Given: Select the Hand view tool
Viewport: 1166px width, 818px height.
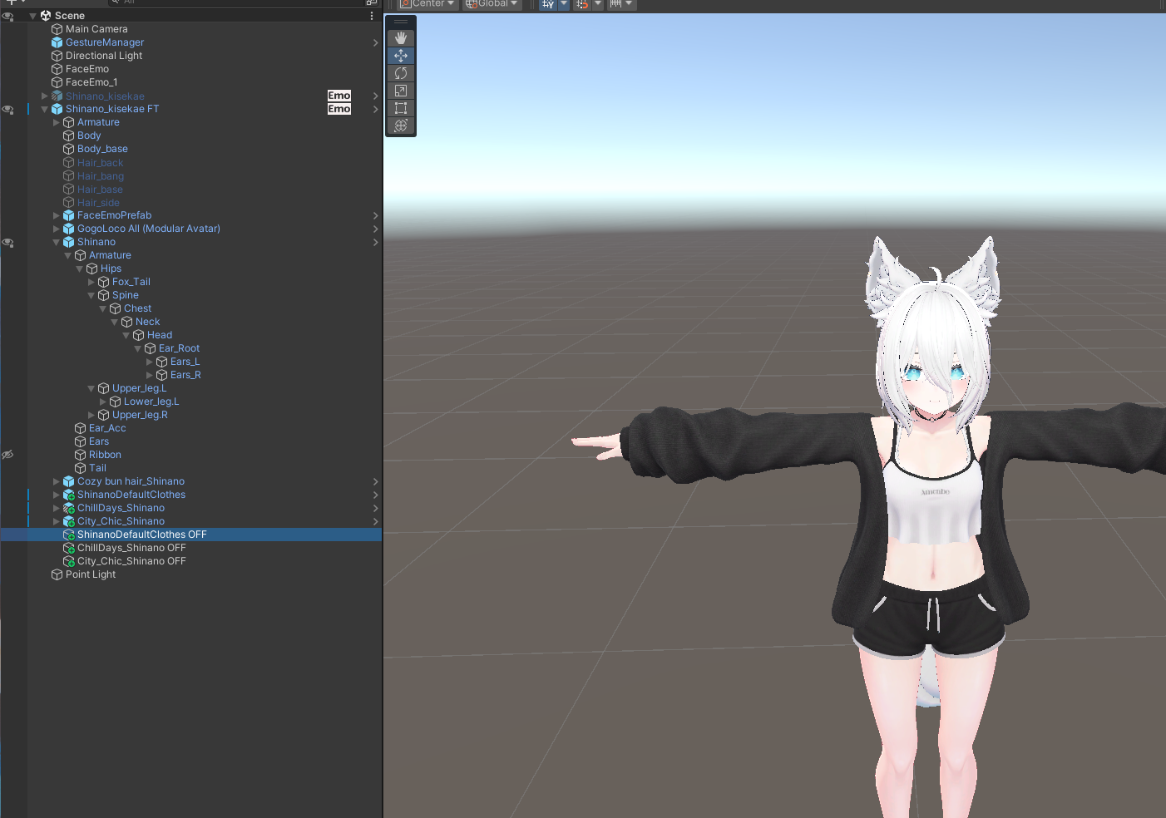Looking at the screenshot, I should click(x=401, y=38).
